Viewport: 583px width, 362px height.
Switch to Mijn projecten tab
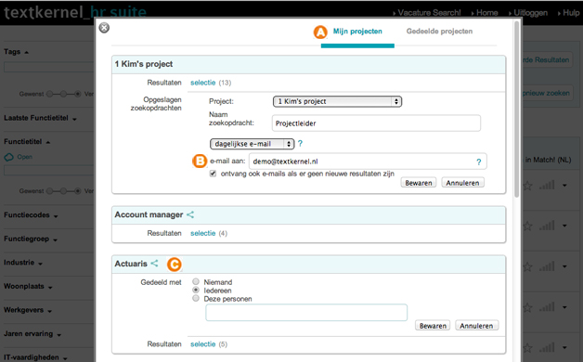(357, 32)
